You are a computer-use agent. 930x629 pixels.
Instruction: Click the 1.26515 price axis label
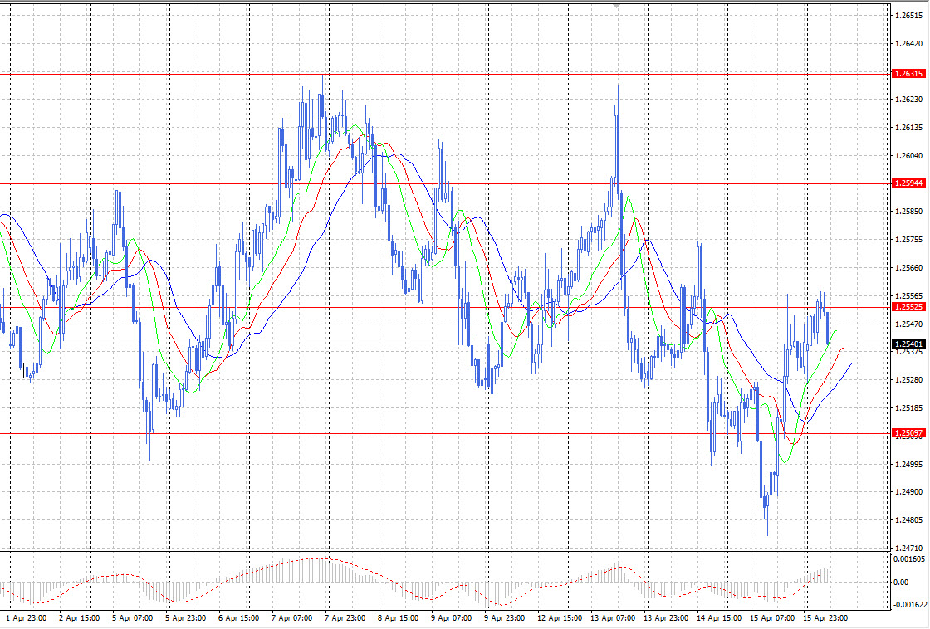tap(908, 16)
